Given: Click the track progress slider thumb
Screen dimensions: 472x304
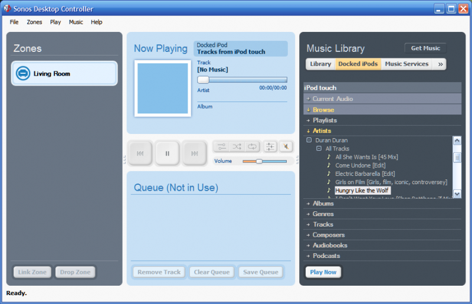Looking at the screenshot, I should [203, 80].
